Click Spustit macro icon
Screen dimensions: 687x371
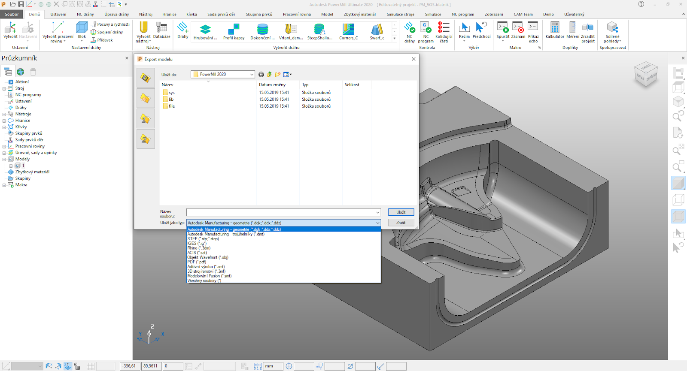pyautogui.click(x=503, y=28)
